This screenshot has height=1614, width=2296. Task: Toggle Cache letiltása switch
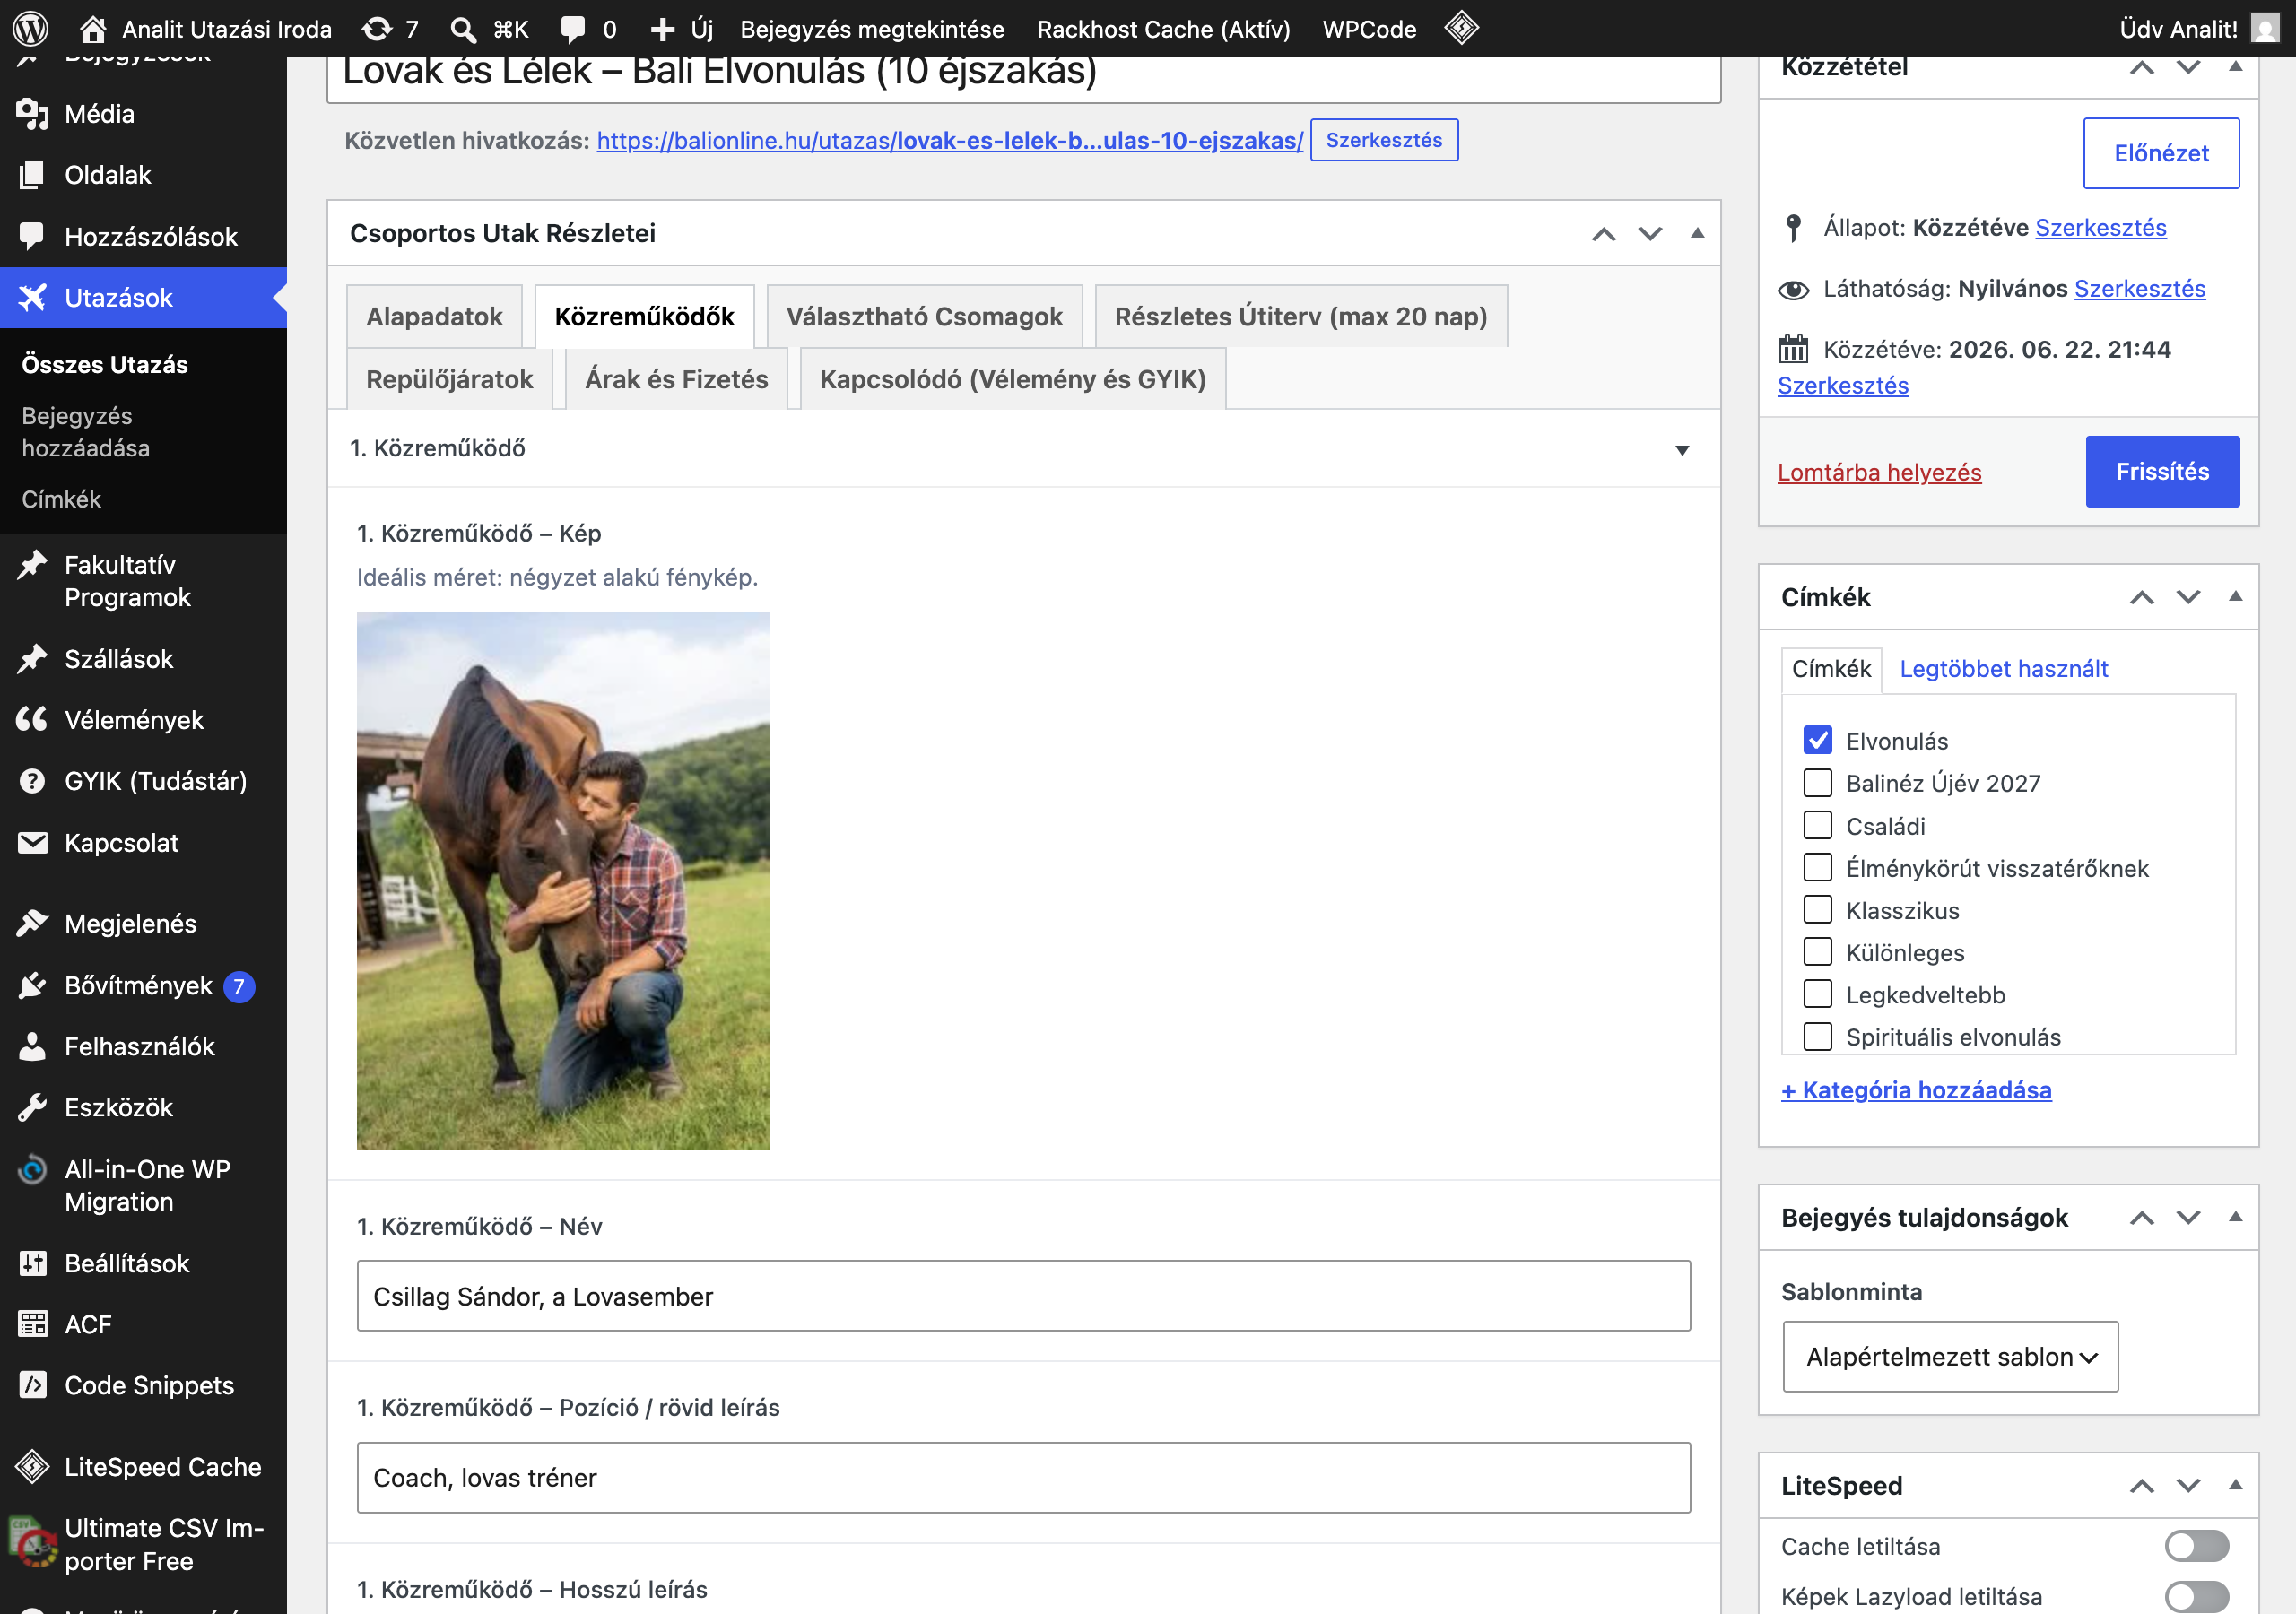point(2196,1545)
